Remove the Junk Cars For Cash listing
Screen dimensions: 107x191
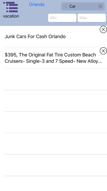click(x=103, y=30)
